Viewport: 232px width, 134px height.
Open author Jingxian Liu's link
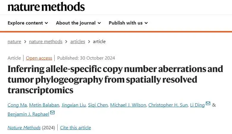tap(74, 105)
